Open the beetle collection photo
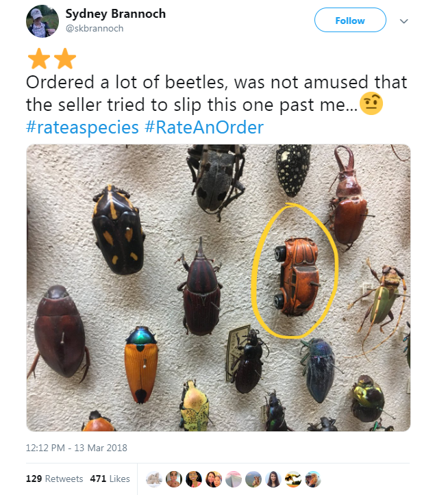The width and height of the screenshot is (435, 495). 219,288
